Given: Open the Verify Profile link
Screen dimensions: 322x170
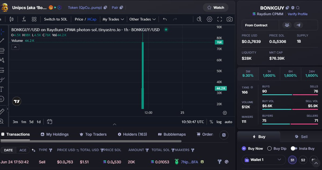Looking at the screenshot, I should click(298, 14).
